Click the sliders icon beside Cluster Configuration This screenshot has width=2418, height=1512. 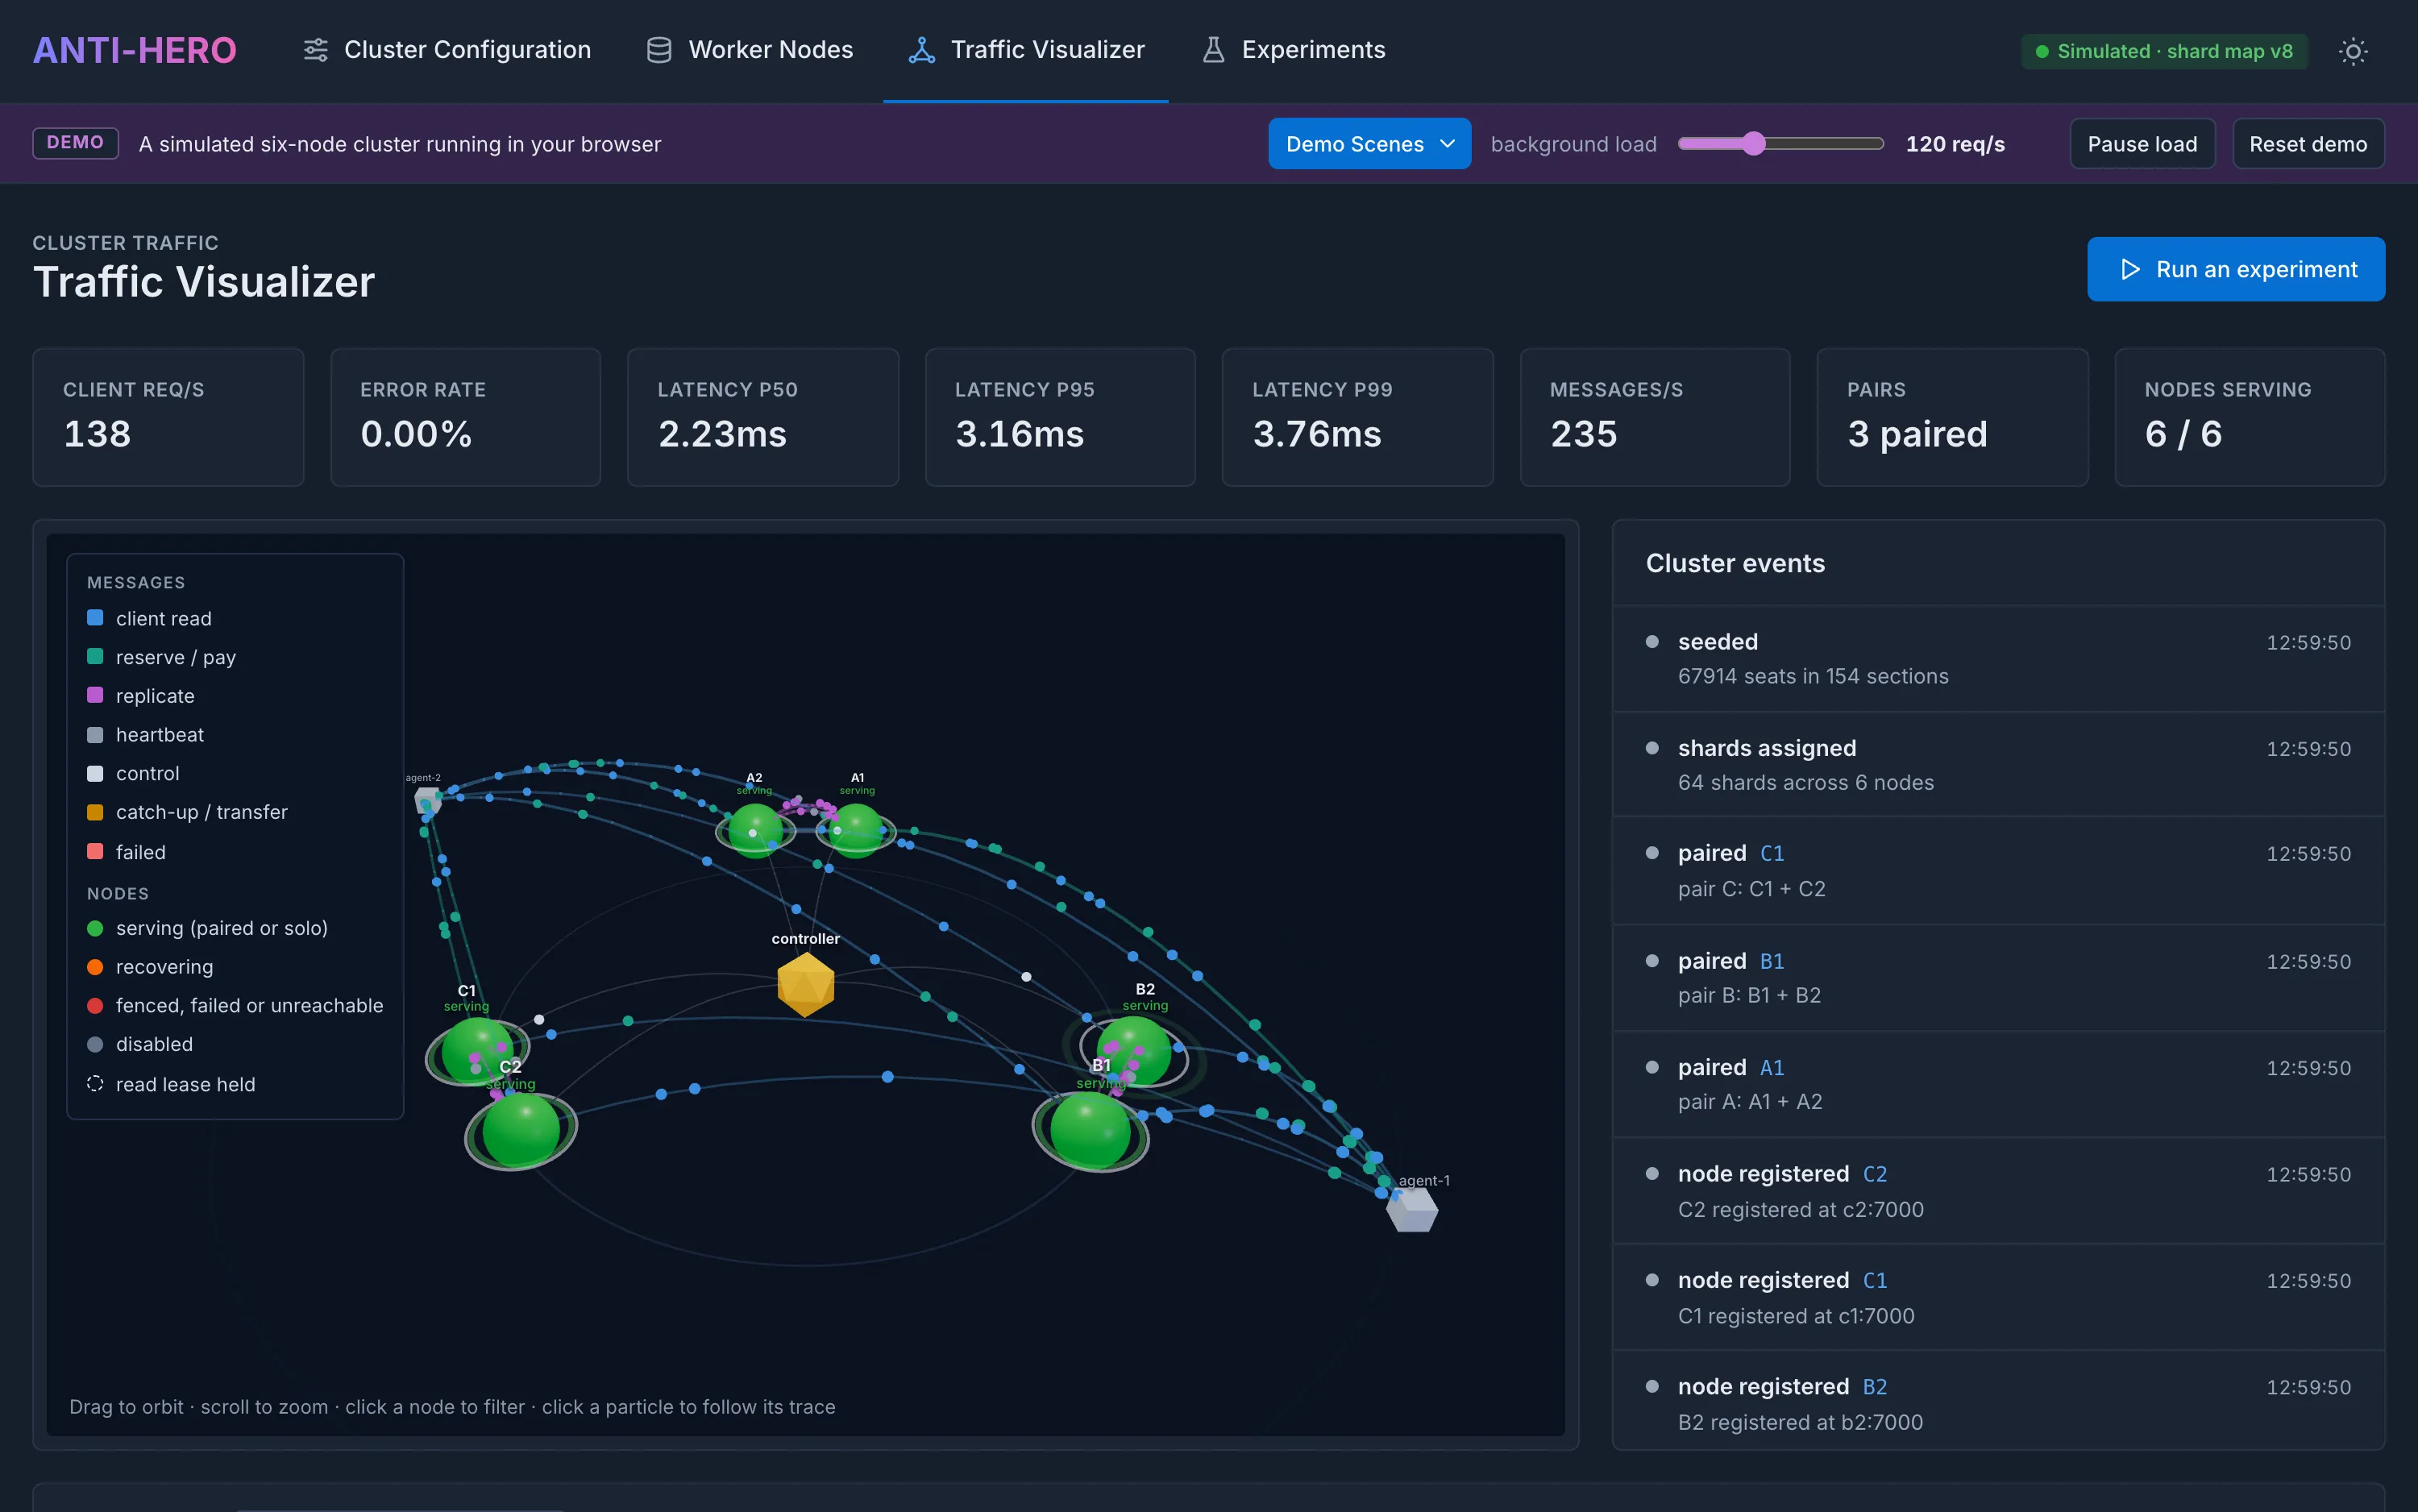point(315,50)
